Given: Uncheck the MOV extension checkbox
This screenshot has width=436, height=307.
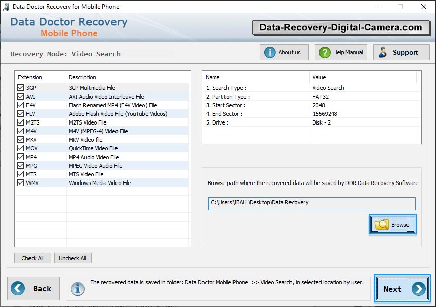Looking at the screenshot, I should click(20, 148).
